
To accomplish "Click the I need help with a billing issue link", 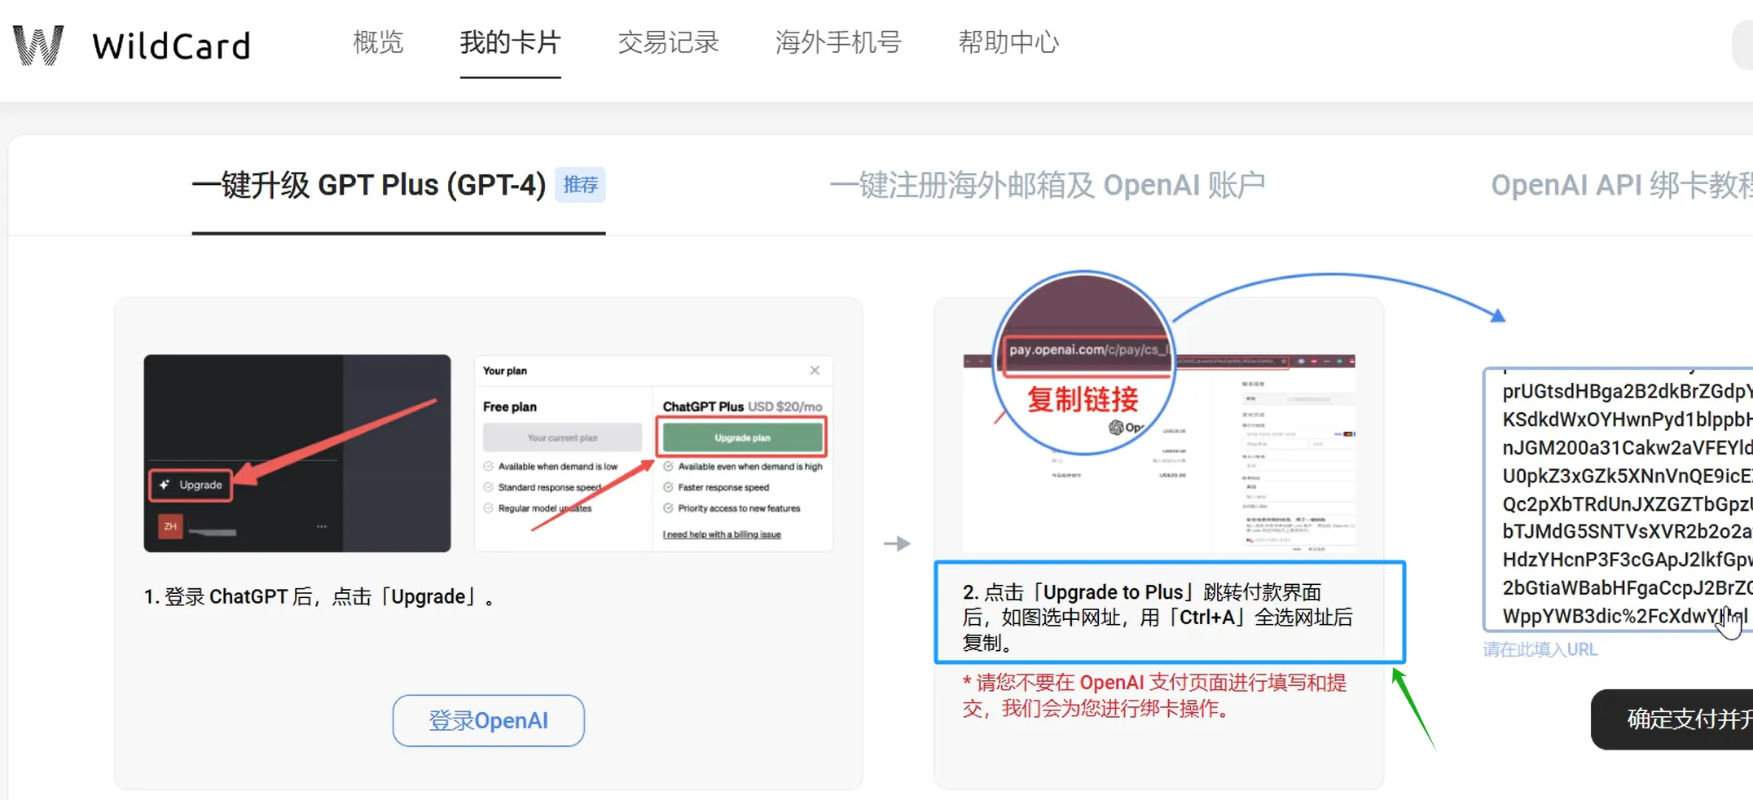I will 722,534.
